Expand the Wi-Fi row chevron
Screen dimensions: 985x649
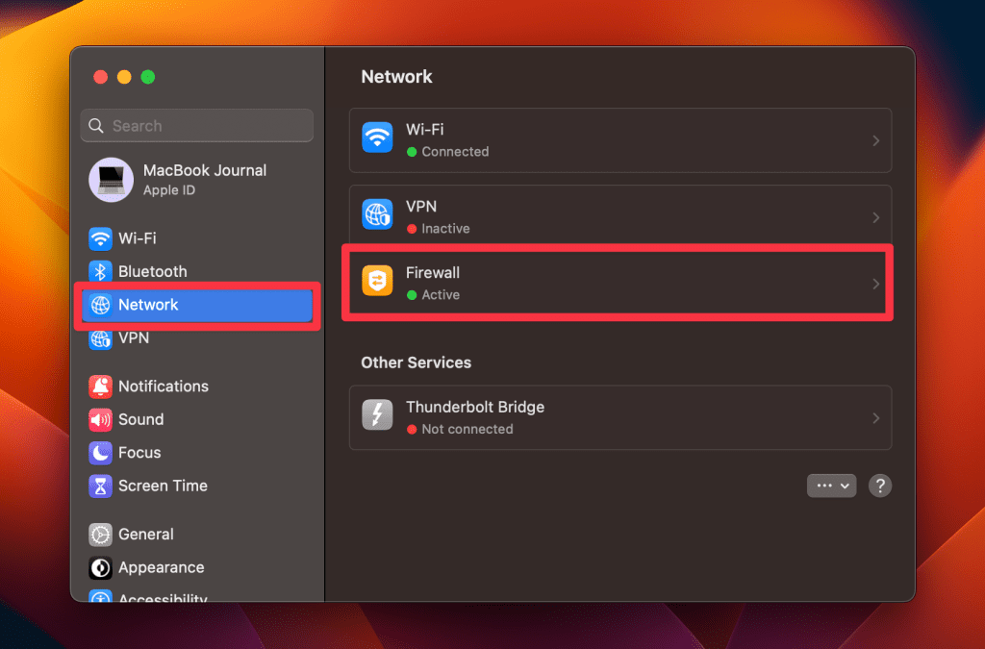click(875, 140)
